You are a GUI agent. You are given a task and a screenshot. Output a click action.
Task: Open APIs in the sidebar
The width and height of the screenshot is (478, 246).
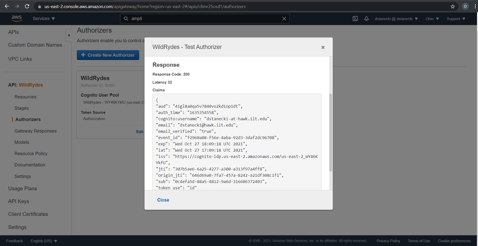(x=14, y=32)
